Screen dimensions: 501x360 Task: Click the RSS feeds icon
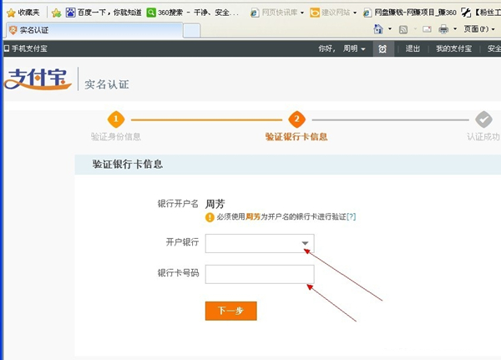click(x=403, y=29)
